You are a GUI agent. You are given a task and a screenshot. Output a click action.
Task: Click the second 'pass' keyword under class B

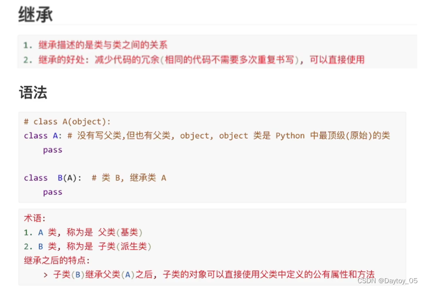pos(52,192)
